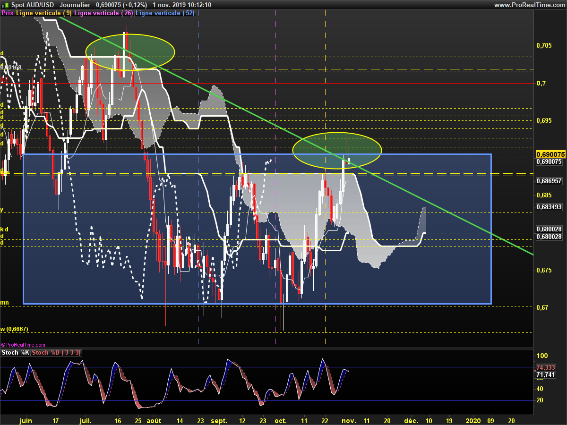The height and width of the screenshot is (425, 567).
Task: Click the juin date axis label
Action: tap(26, 420)
